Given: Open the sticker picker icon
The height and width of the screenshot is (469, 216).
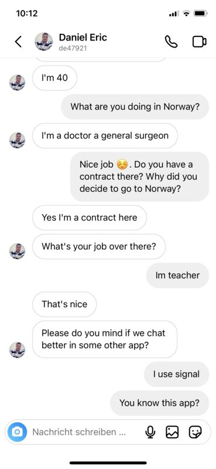Looking at the screenshot, I should coord(196,432).
